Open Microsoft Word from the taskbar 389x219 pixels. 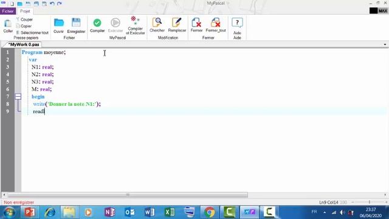coord(150,212)
